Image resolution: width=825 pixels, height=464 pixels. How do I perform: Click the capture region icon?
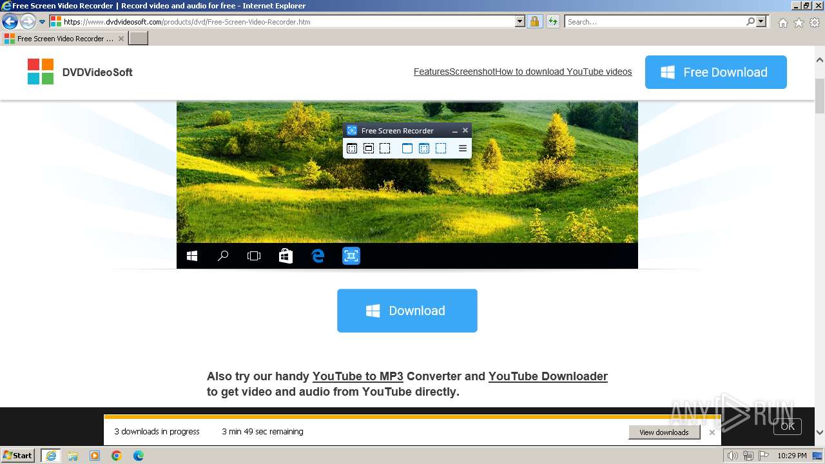pyautogui.click(x=385, y=148)
